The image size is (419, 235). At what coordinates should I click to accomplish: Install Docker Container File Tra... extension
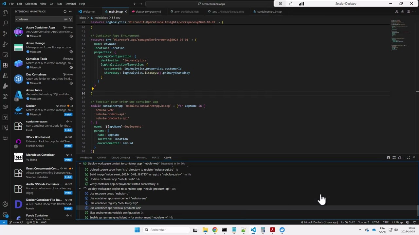[68, 209]
